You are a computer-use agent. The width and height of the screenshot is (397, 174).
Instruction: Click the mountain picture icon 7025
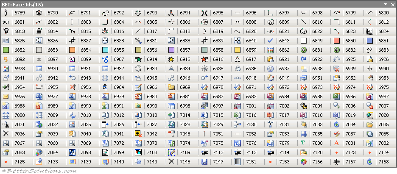[72, 124]
